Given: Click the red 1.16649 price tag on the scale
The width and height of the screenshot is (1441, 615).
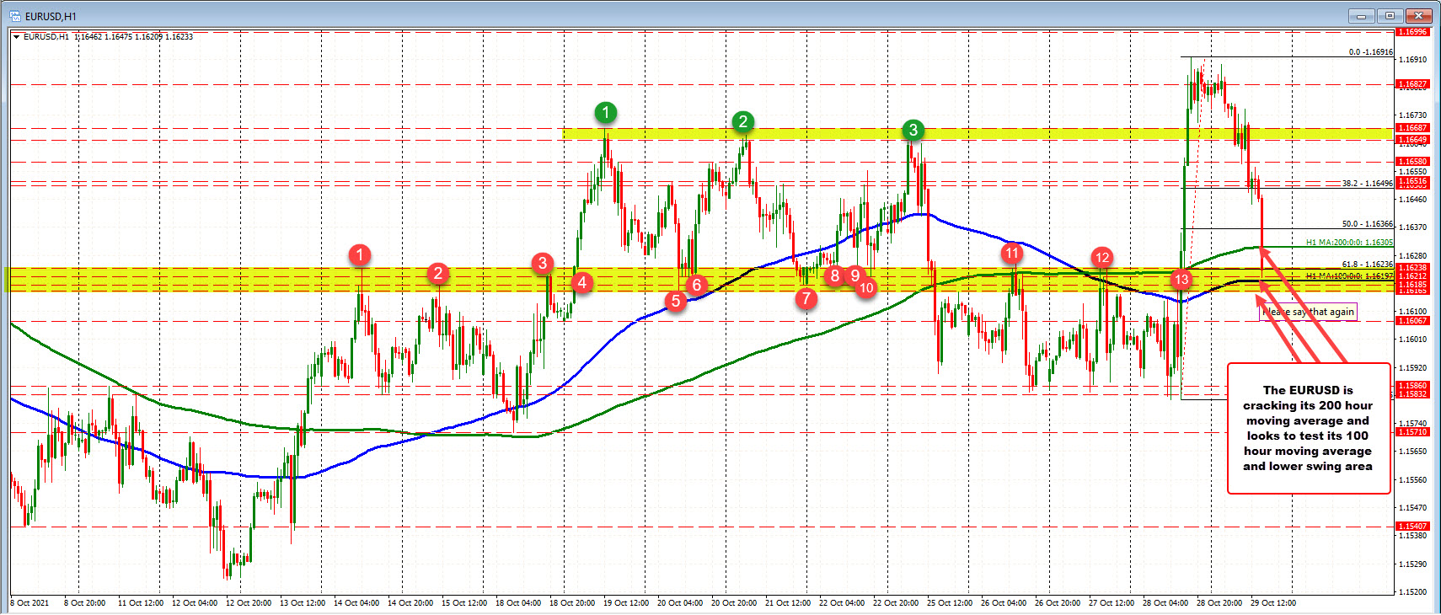Looking at the screenshot, I should [1413, 140].
